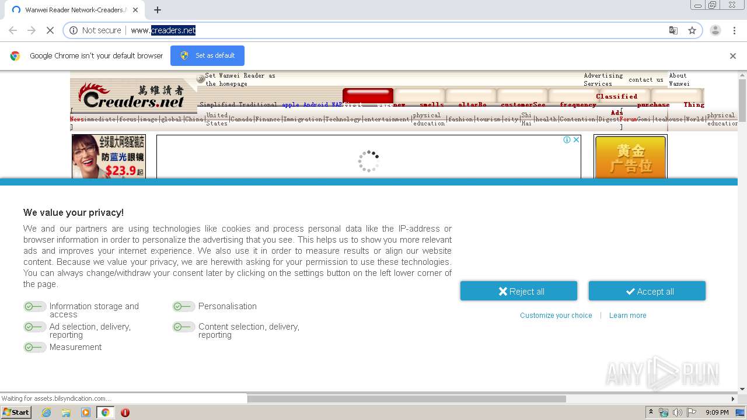Open the Chrome profile avatar
The image size is (747, 420).
(715, 30)
